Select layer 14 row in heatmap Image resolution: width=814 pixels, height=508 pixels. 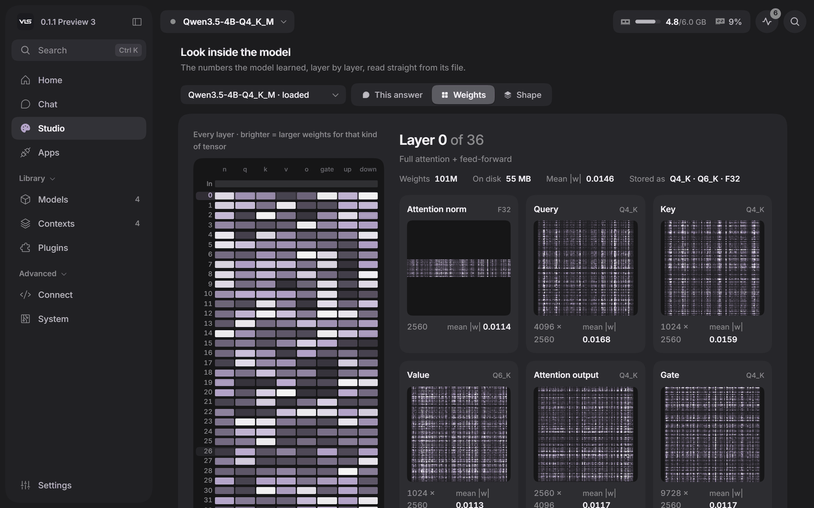pos(287,333)
